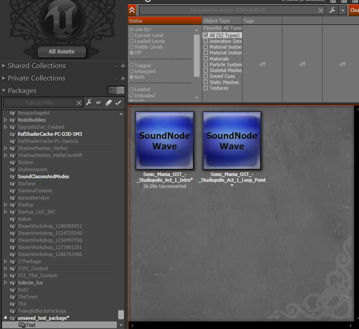Expand the Subcon_Ice package
359x329 pixels.
point(5,283)
